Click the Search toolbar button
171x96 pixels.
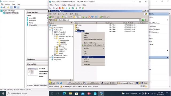click(69, 17)
